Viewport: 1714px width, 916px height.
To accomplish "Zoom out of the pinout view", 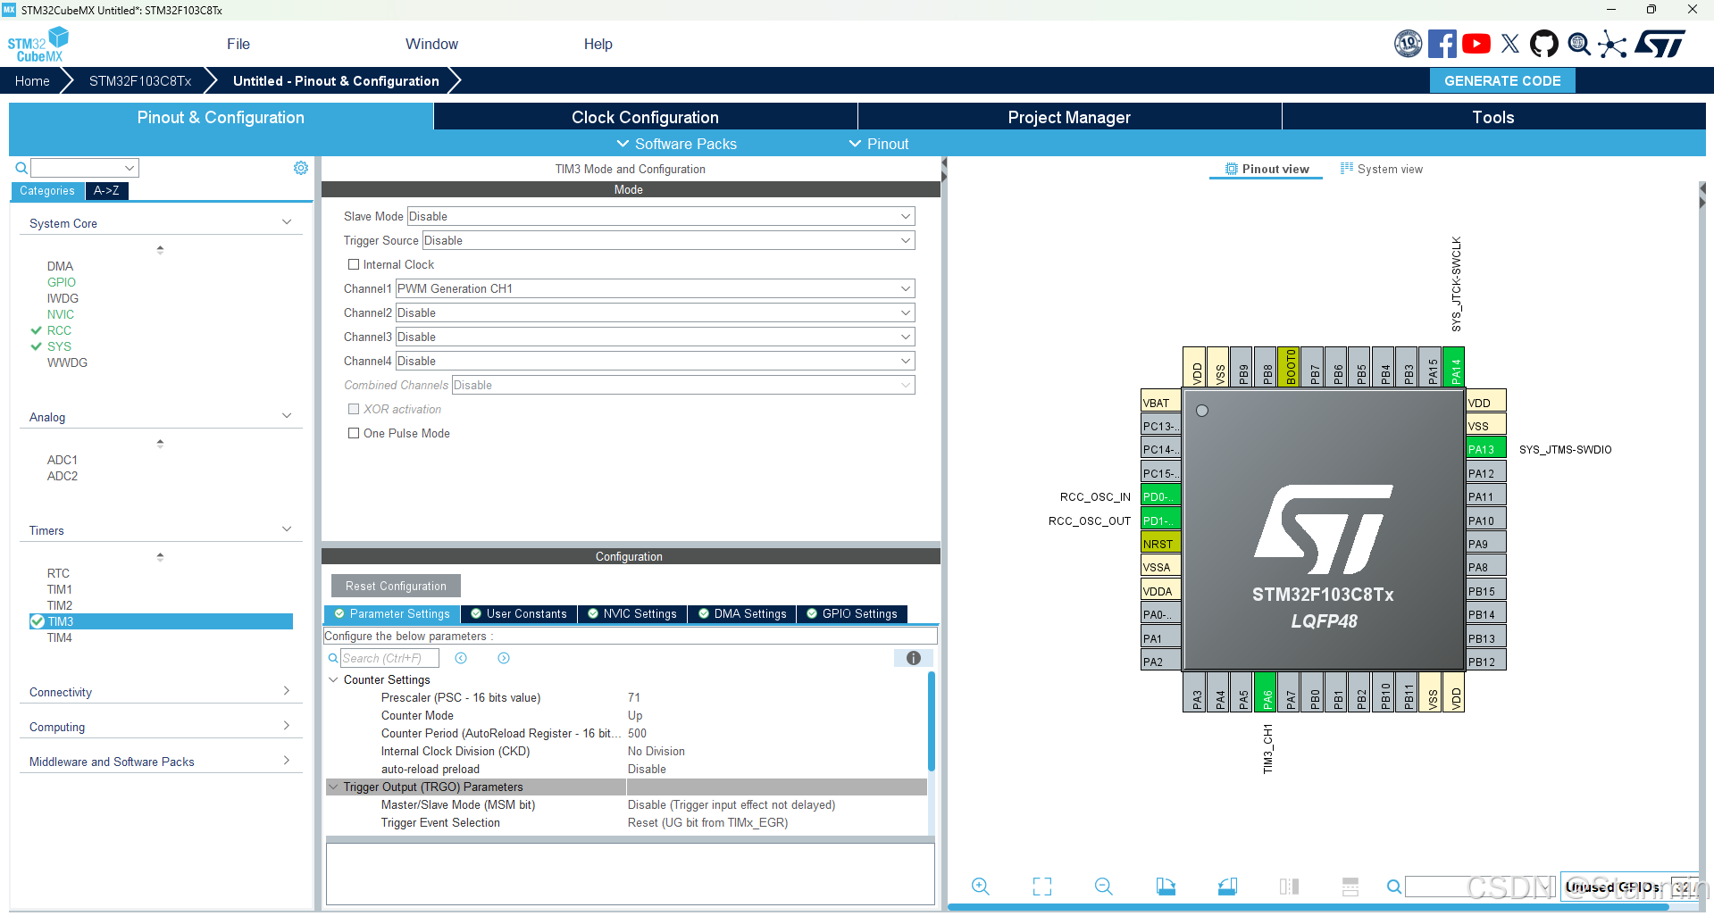I will 1104,887.
